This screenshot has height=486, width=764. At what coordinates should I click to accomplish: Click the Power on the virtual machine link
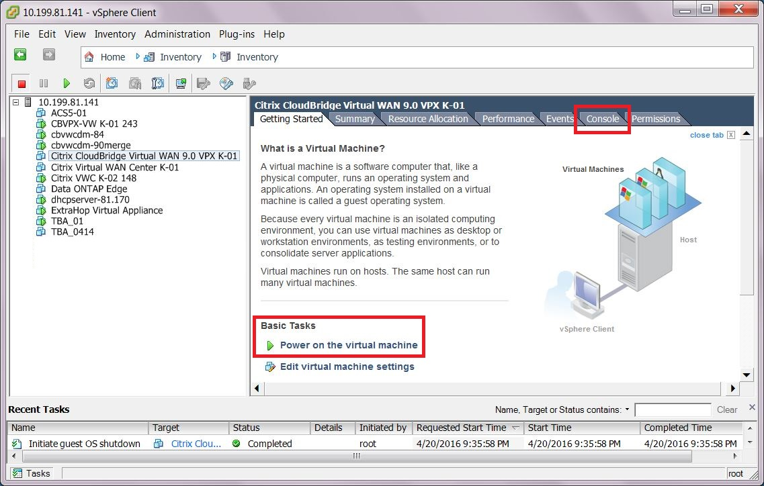coord(349,345)
